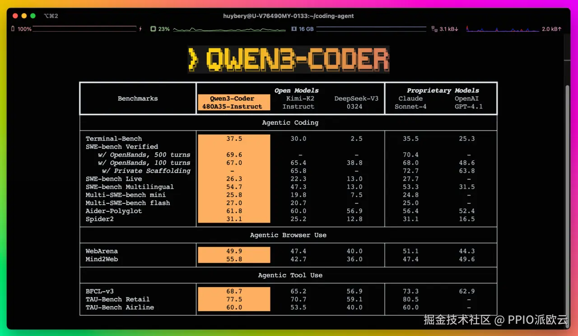
Task: Click the red close window button
Action: click(15, 16)
